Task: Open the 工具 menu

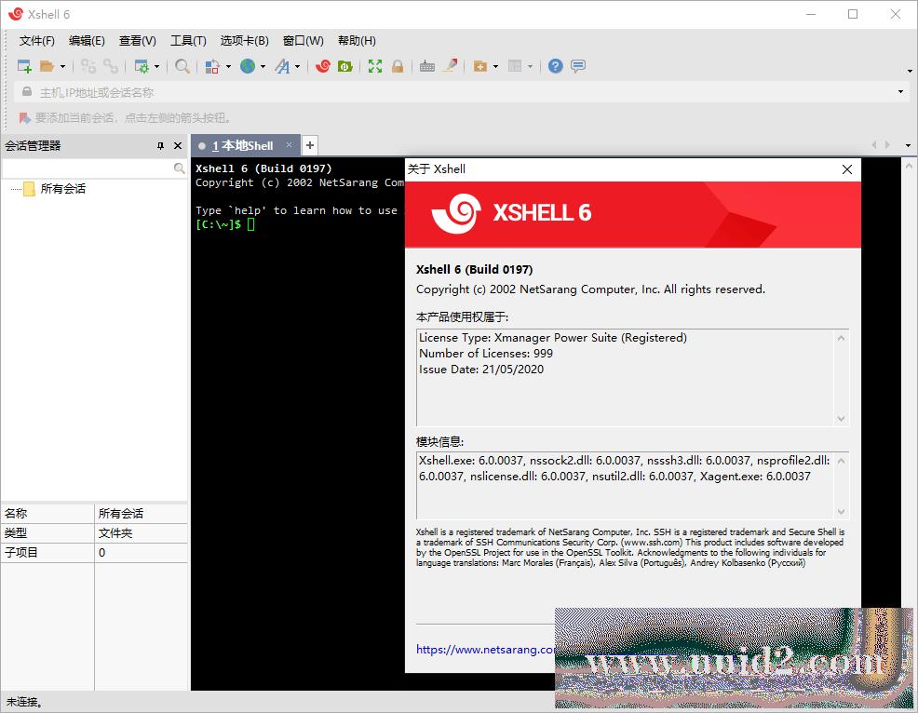Action: pos(188,40)
